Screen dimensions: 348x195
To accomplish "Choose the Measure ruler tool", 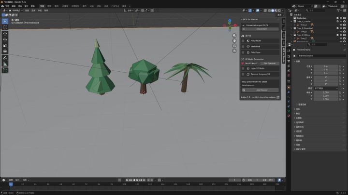I will tap(5, 64).
